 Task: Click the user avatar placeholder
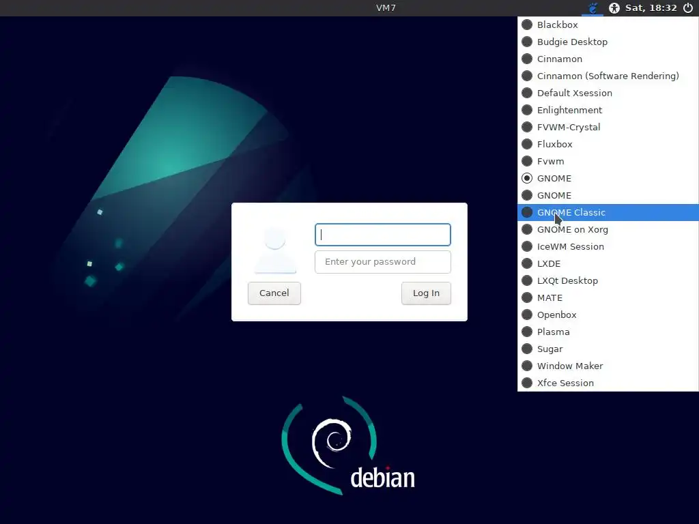pyautogui.click(x=275, y=250)
